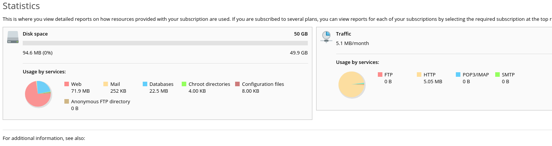Click the Disk space hard drive icon

(13, 37)
